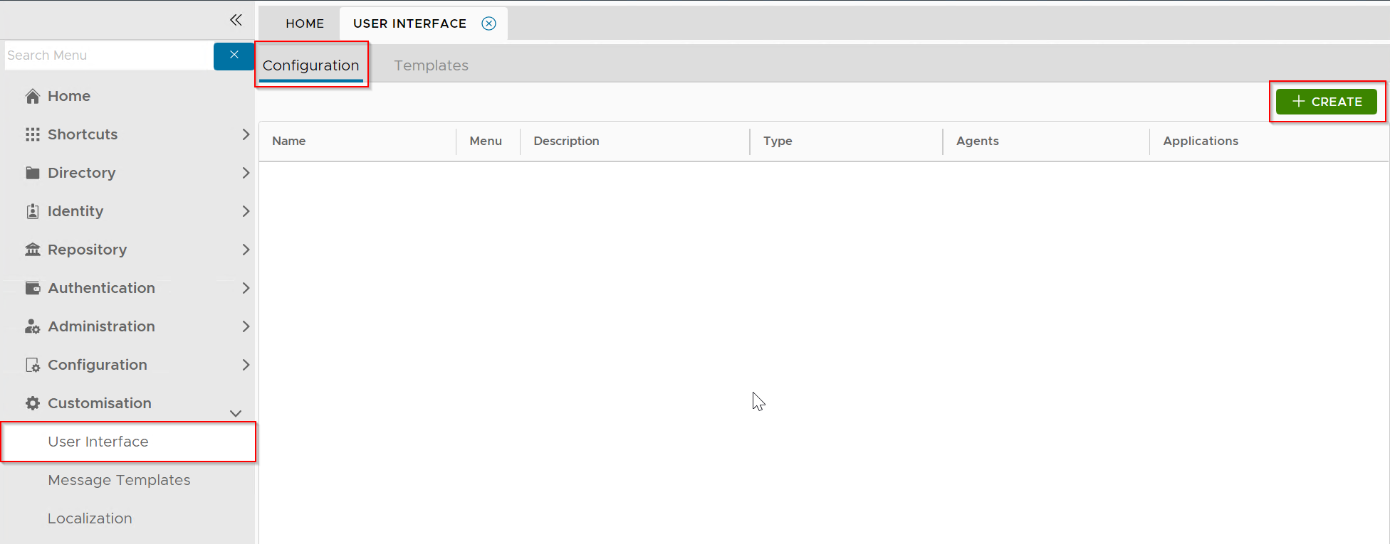Open the HOME tab
The image size is (1390, 544).
[305, 23]
